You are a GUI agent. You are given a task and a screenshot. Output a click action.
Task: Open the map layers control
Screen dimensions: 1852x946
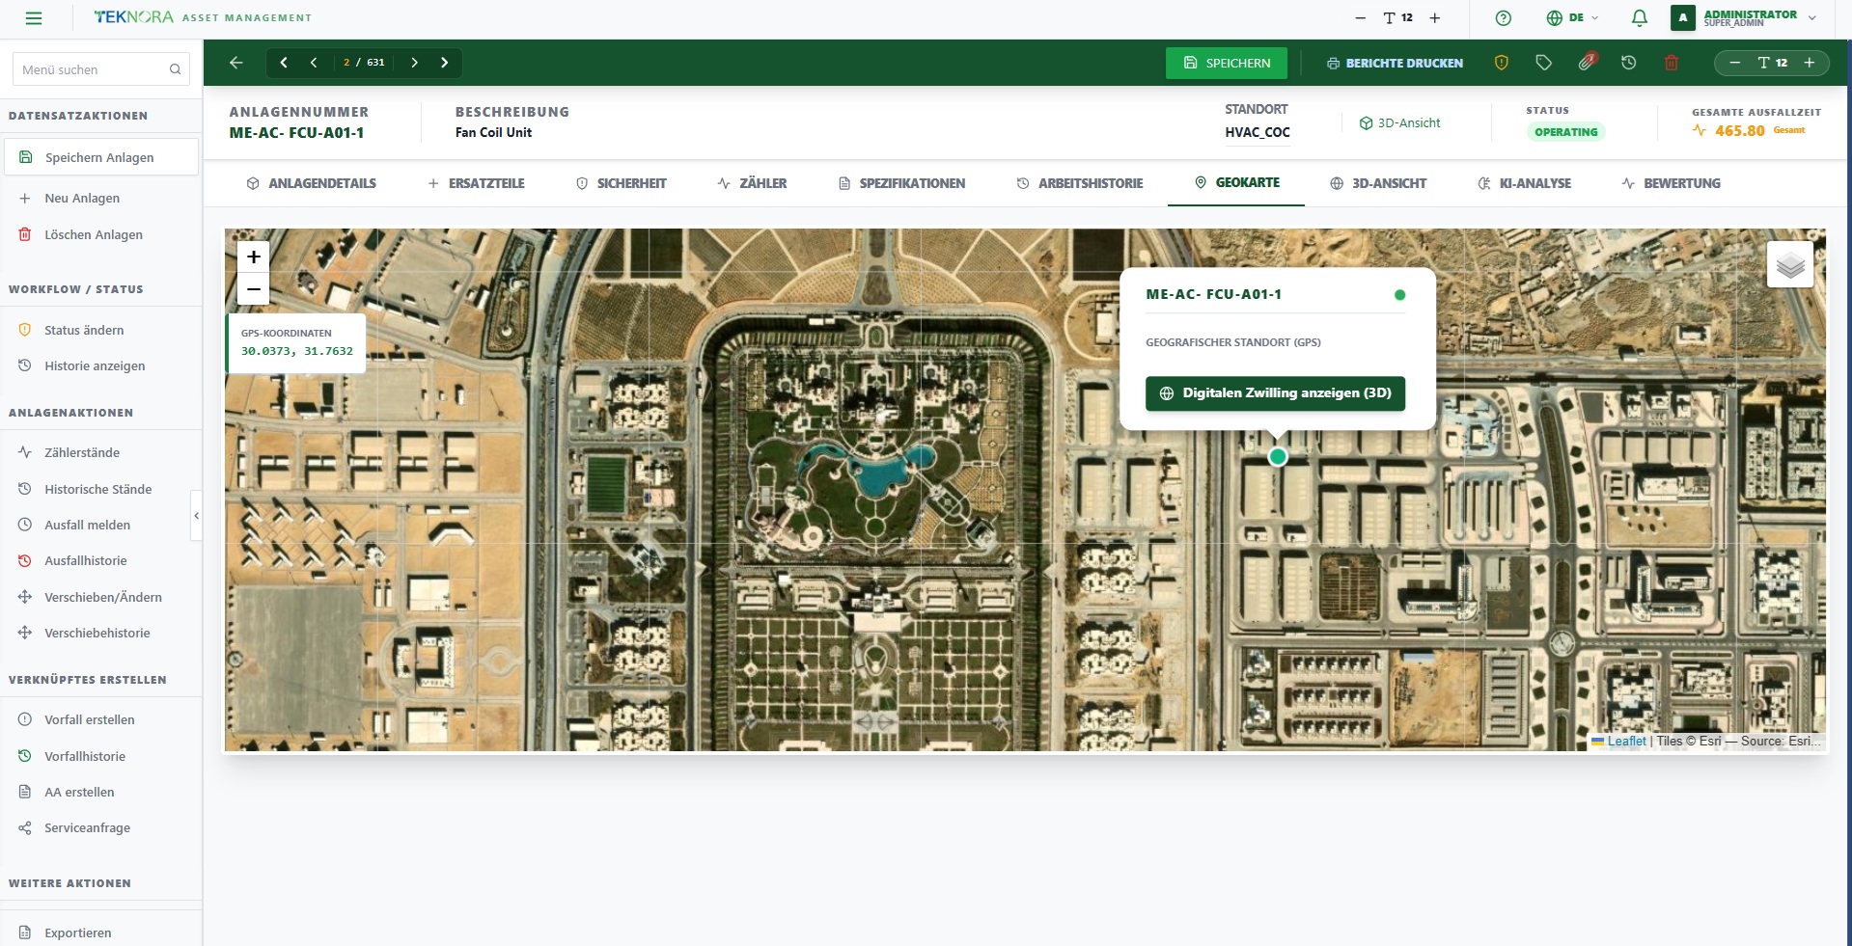(1790, 264)
